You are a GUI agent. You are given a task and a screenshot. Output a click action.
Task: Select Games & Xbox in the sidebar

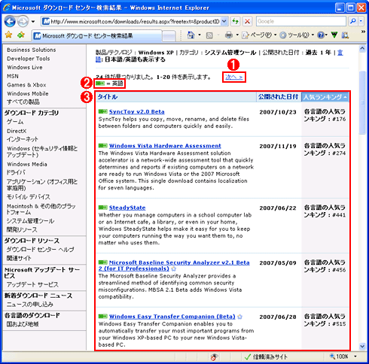click(x=26, y=85)
